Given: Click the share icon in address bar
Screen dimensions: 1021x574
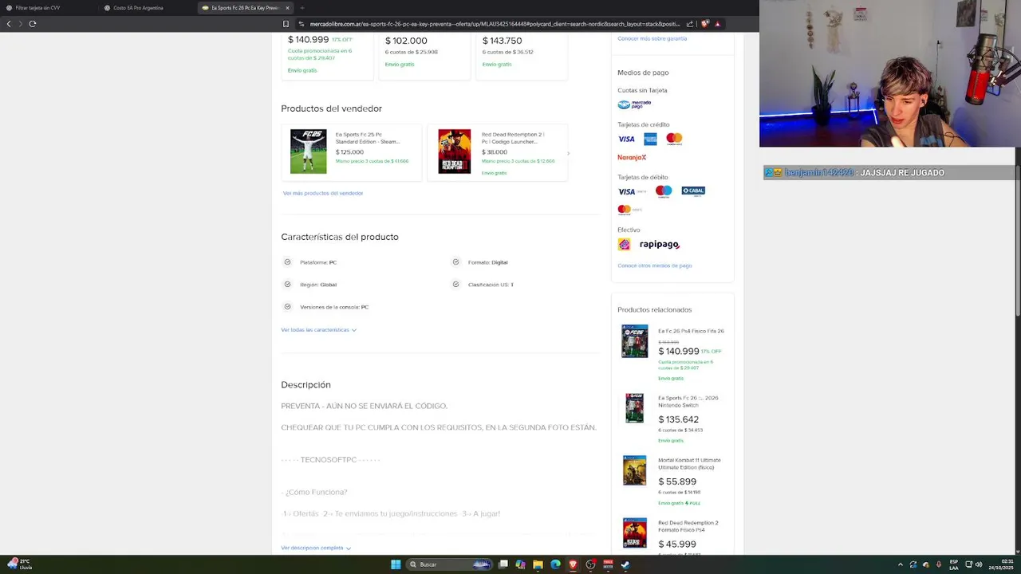Looking at the screenshot, I should pos(690,24).
